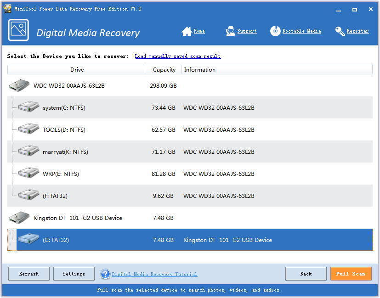Click the marryat(K: NTFS) drive icon

[x=28, y=151]
